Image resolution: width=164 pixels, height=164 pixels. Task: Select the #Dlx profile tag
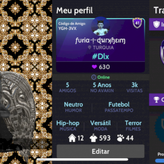click(100, 57)
